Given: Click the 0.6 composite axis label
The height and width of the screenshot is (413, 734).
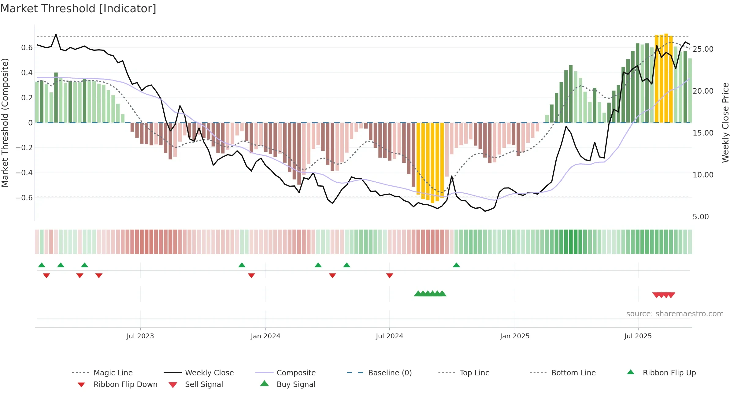Looking at the screenshot, I should click(x=27, y=47).
